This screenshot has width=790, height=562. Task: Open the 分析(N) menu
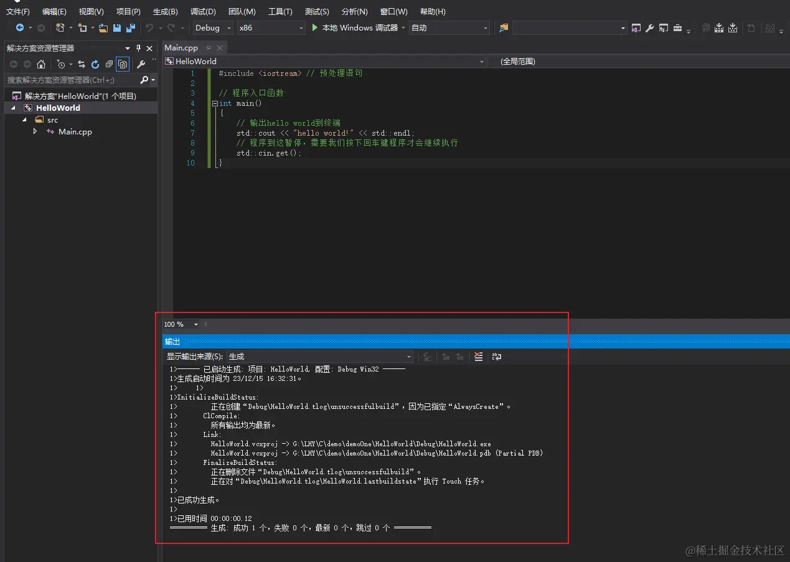coord(354,12)
